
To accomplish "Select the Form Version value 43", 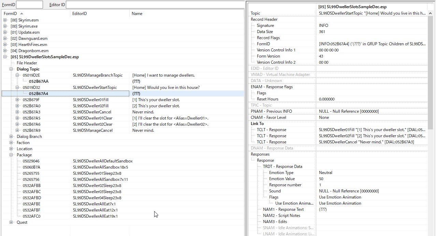I will pyautogui.click(x=372, y=56).
